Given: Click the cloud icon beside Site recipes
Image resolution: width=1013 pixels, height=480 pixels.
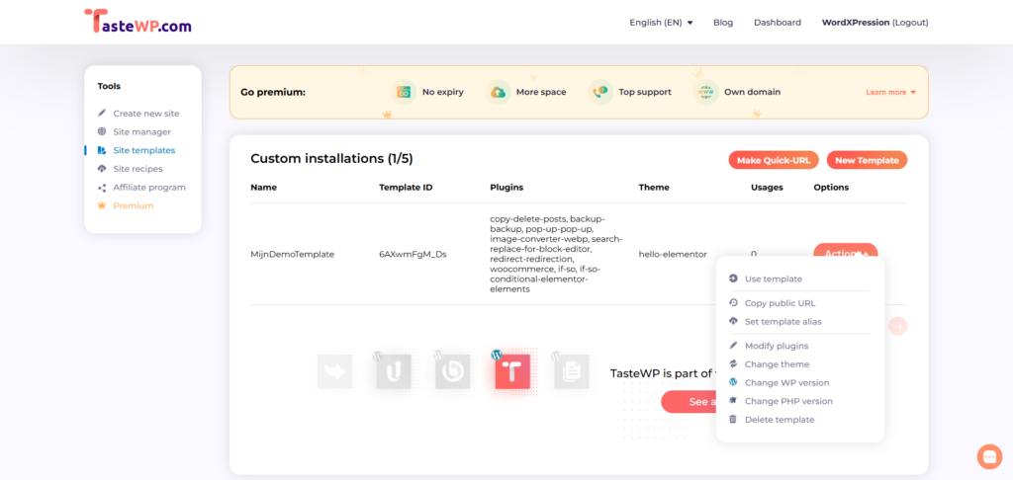Looking at the screenshot, I should click(102, 168).
